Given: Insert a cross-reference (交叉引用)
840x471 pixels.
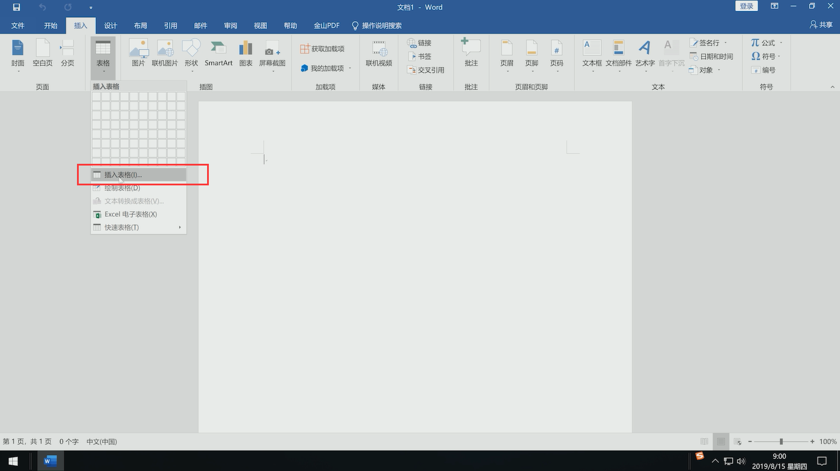Looking at the screenshot, I should 426,70.
